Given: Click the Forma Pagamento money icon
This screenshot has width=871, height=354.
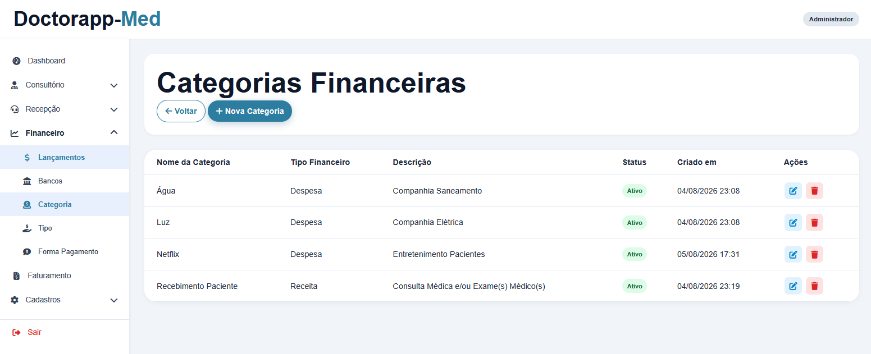Looking at the screenshot, I should click(x=27, y=252).
